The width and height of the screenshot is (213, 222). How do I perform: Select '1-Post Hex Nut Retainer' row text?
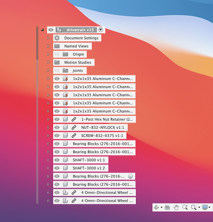coord(107,119)
